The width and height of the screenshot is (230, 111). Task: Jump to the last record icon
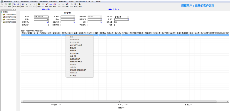[34, 5]
